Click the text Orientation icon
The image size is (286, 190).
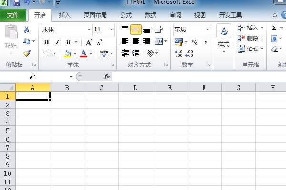(151, 53)
